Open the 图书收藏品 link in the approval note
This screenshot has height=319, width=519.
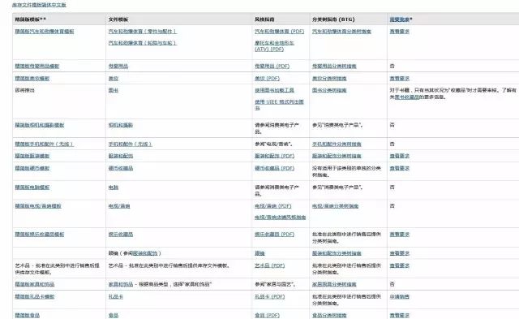(407, 97)
